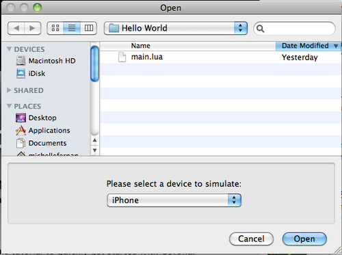Click the main.lua document icon

coord(122,57)
